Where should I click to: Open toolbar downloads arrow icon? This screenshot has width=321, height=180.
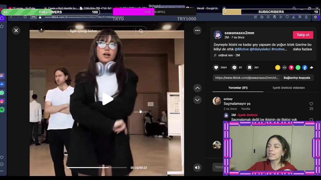[x=293, y=17]
